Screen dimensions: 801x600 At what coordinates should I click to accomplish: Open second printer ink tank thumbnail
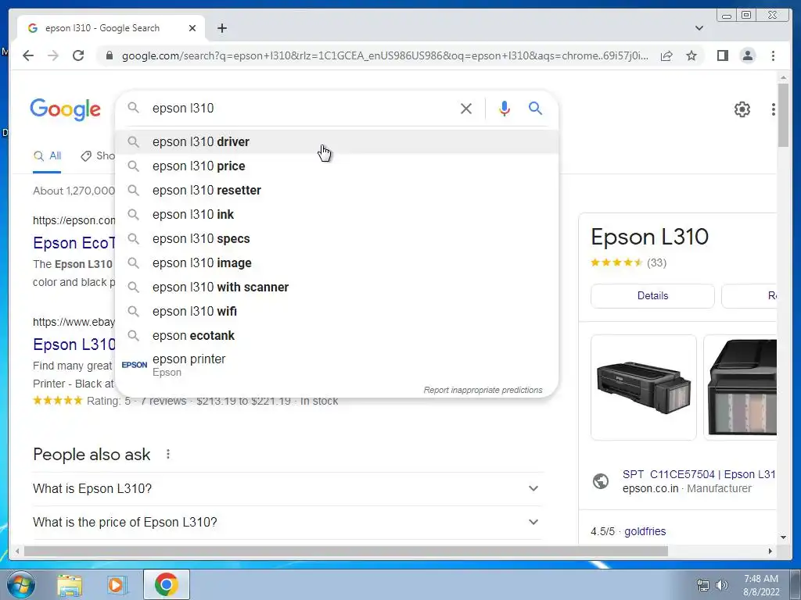tap(740, 387)
